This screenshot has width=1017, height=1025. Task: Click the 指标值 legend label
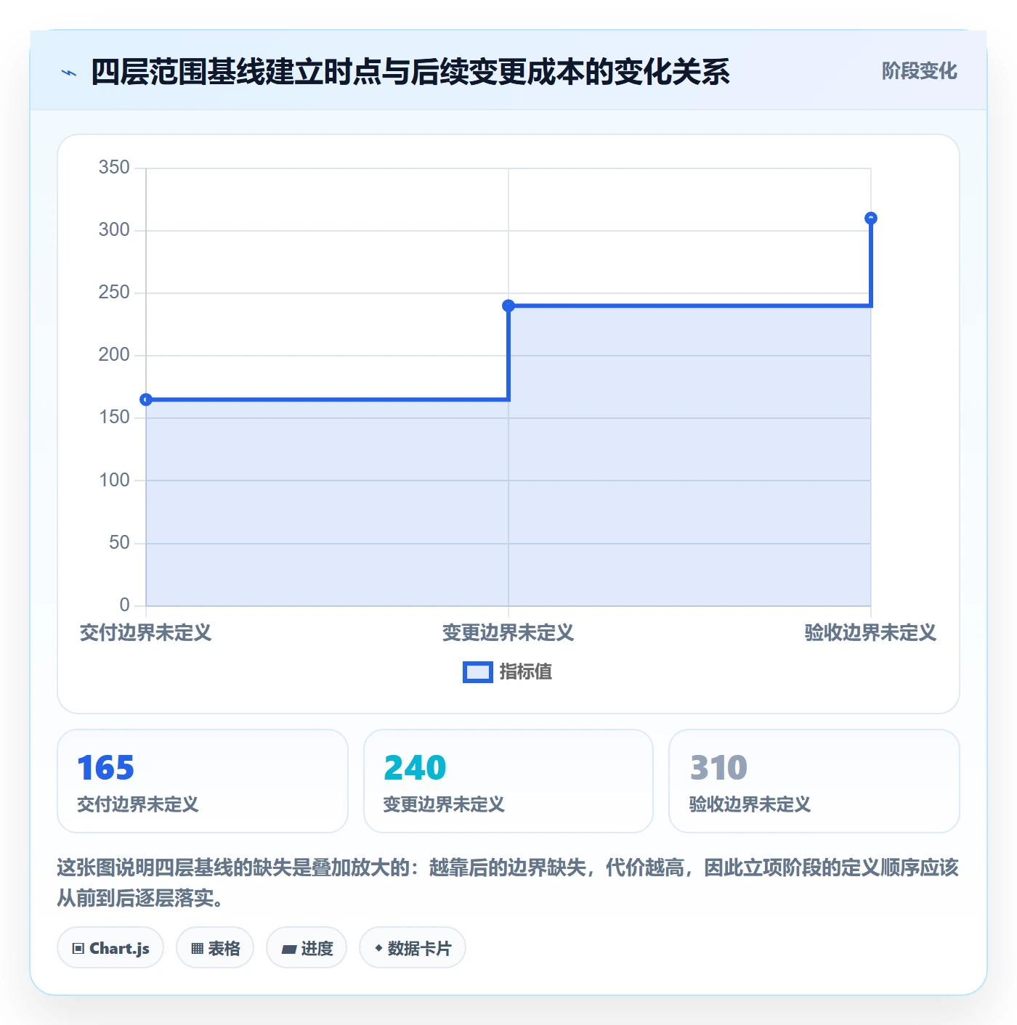click(526, 672)
